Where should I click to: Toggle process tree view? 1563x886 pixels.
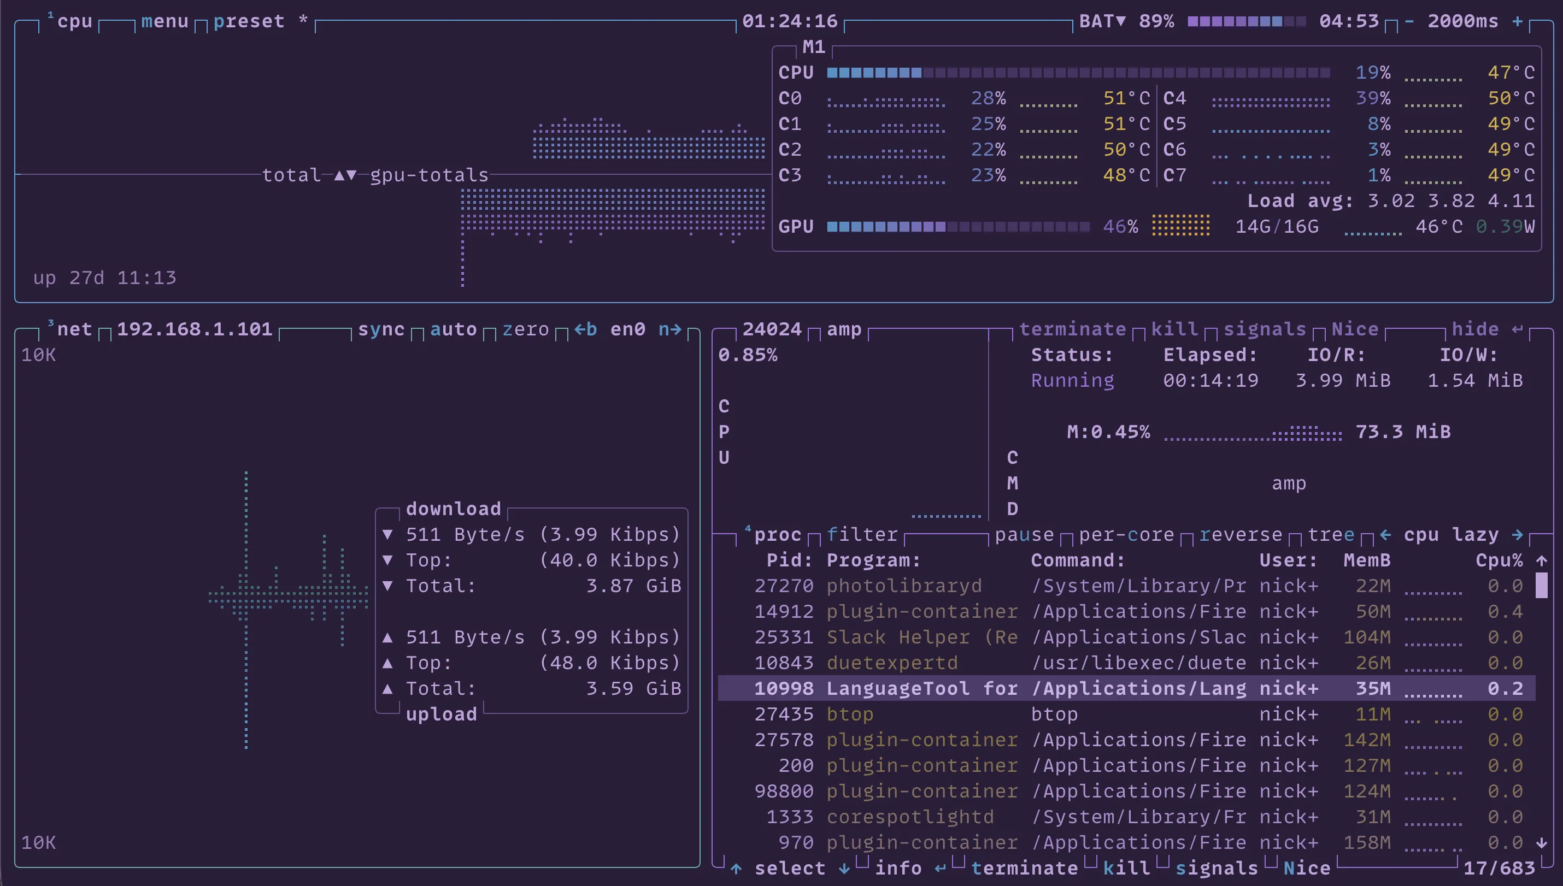[x=1331, y=535]
